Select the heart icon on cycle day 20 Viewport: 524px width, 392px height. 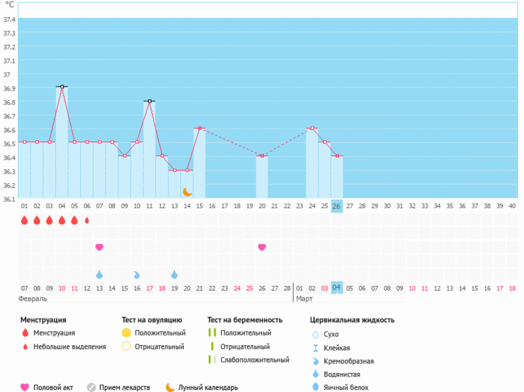point(262,247)
